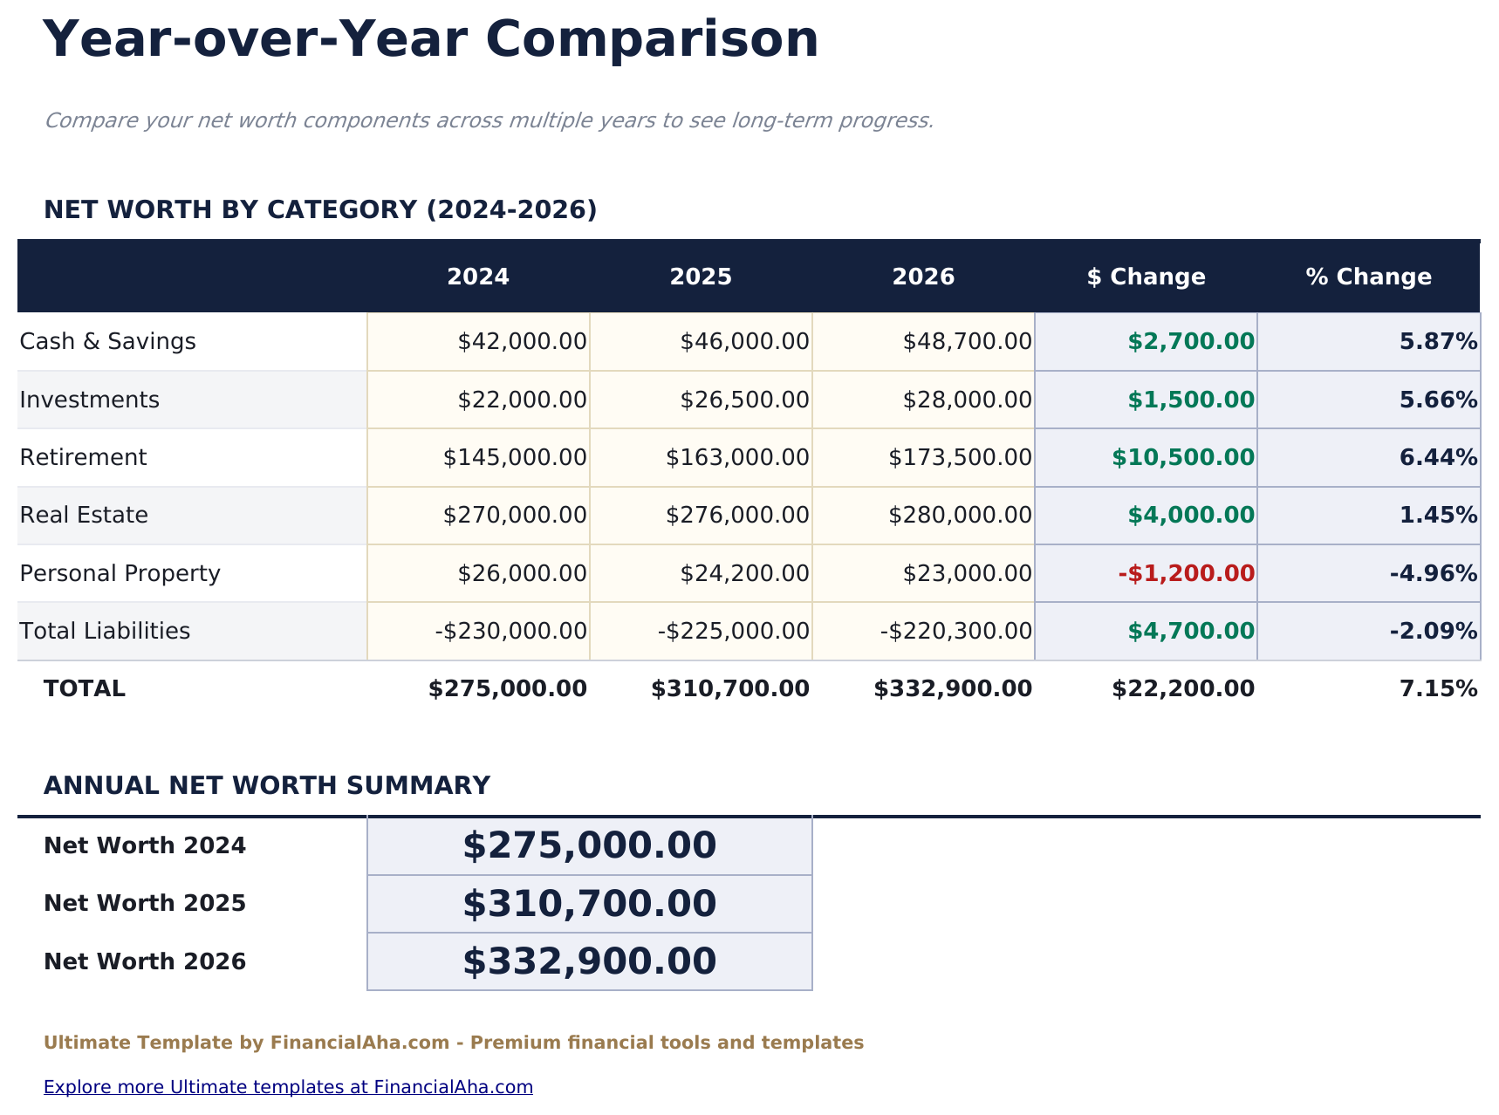Screen dimensions: 1499x1115
Task: Select the 2024 column header
Action: click(478, 277)
